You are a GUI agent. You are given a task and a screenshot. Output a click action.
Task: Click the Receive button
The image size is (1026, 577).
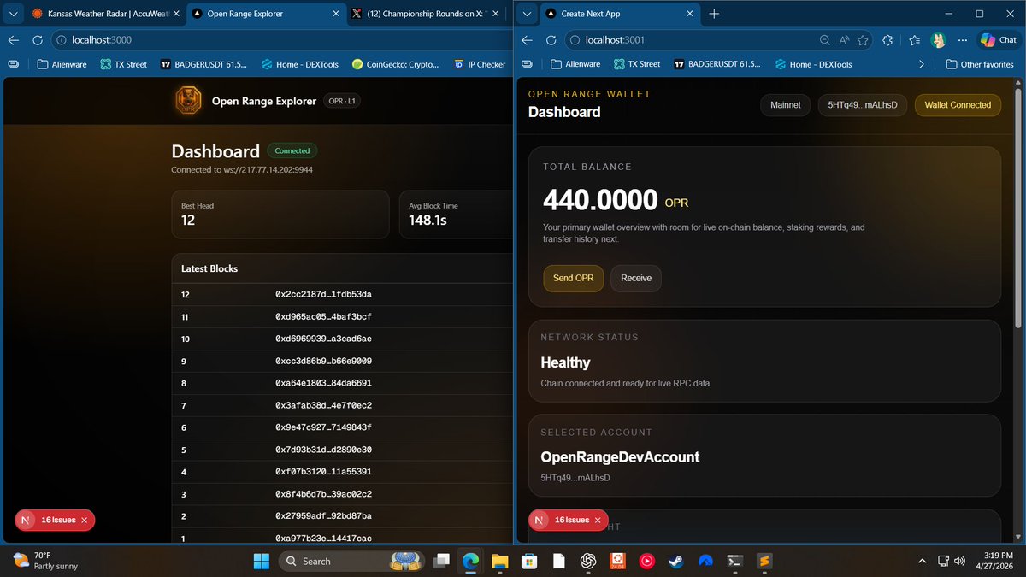[636, 278]
